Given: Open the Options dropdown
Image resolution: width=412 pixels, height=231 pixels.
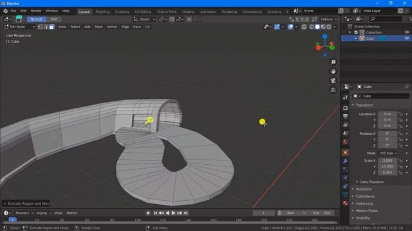Looking at the screenshot, I should pyautogui.click(x=328, y=19).
